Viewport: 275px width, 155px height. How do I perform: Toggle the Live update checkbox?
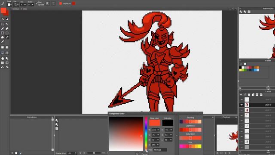(x=37, y=3)
